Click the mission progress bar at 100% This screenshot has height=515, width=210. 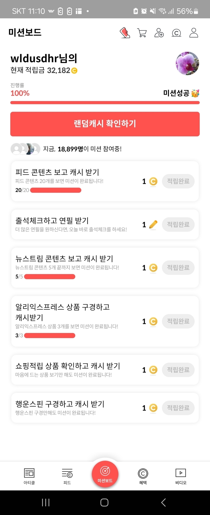pyautogui.click(x=105, y=103)
